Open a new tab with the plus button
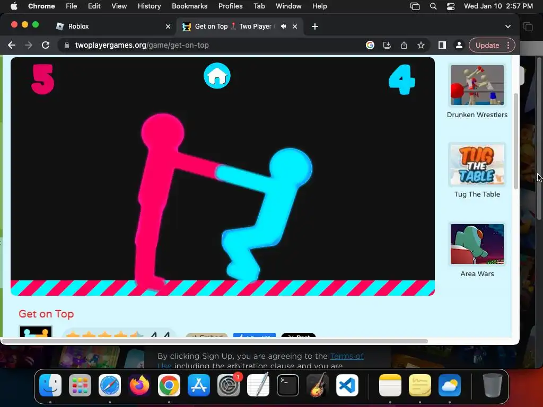This screenshot has height=407, width=543. tap(315, 26)
